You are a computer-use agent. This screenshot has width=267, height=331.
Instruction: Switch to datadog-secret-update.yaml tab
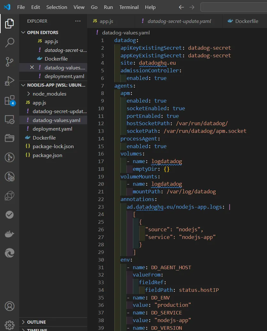point(179,21)
